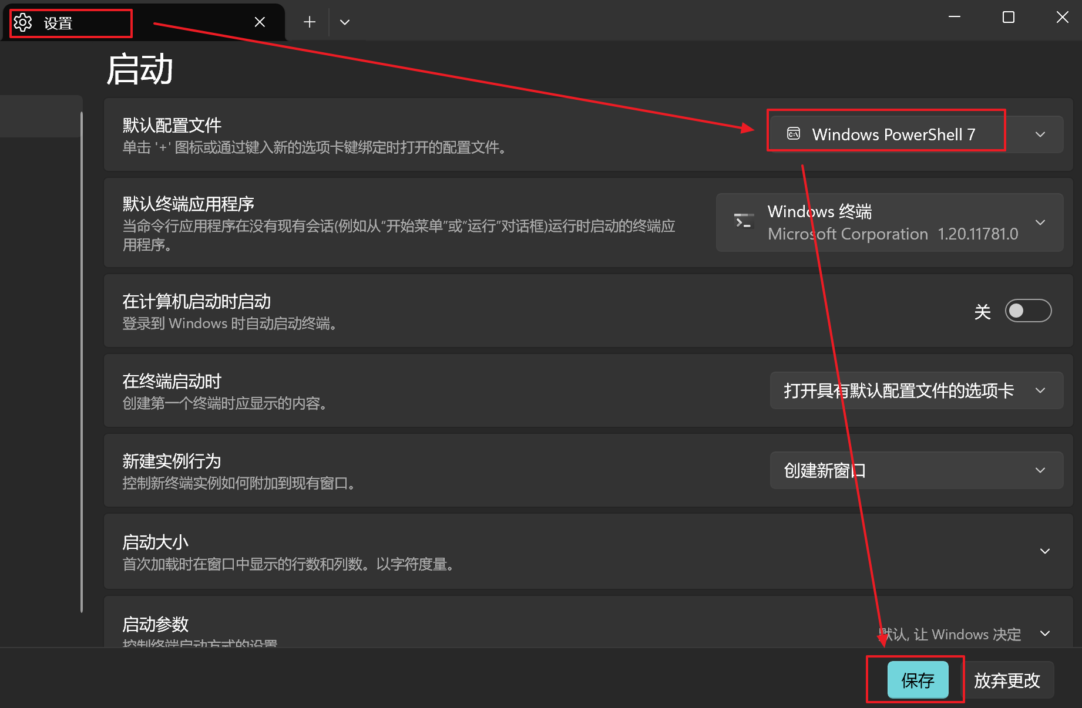
Task: Click the 新建实例行为 label
Action: [x=172, y=461]
